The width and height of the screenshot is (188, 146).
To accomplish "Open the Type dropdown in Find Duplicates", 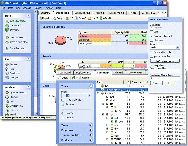I will 178,47.
